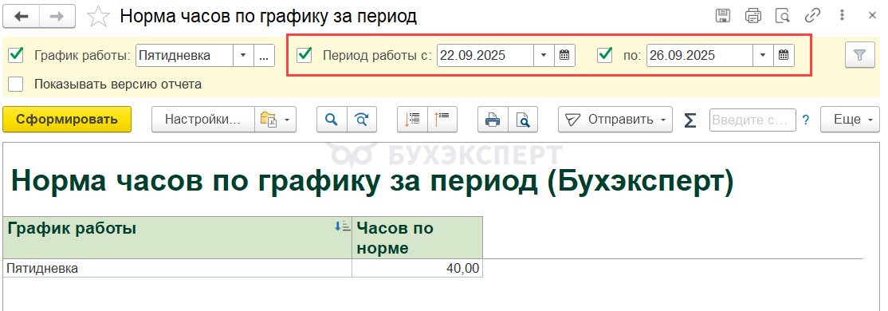Click into the График работы field with Пятидневка
This screenshot has height=311, width=888.
click(185, 55)
